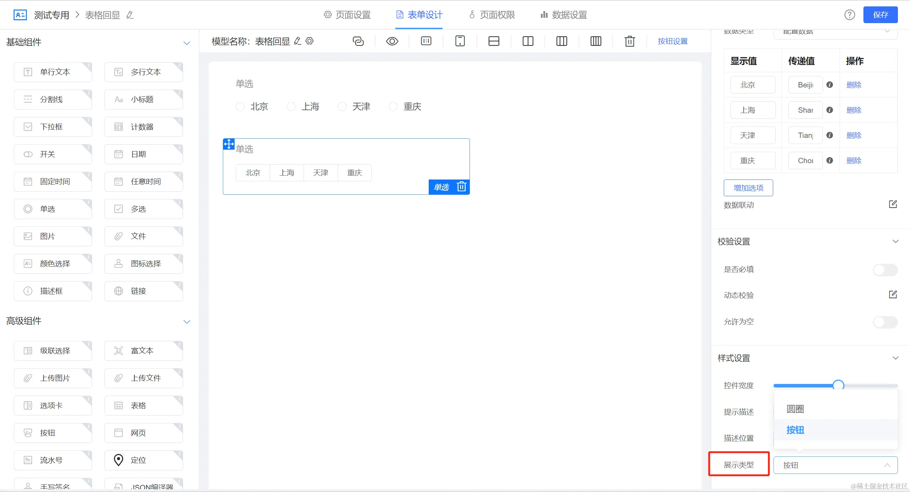This screenshot has width=910, height=492.
Task: Click 删除 link for the 北京 row
Action: [854, 85]
